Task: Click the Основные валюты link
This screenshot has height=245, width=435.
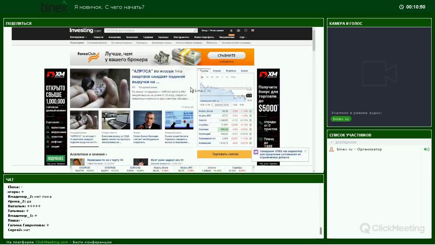Action: pos(97,43)
